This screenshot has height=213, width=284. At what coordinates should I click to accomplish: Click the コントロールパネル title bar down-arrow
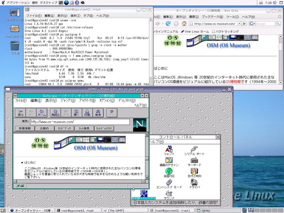coord(218,137)
